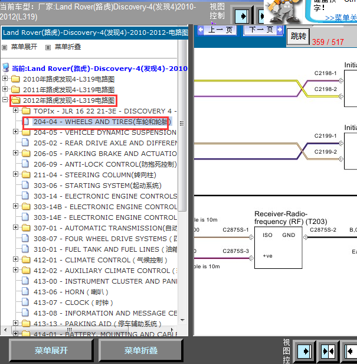
Task: Click the document icon for 413-07 CLOCK
Action: click(25, 303)
